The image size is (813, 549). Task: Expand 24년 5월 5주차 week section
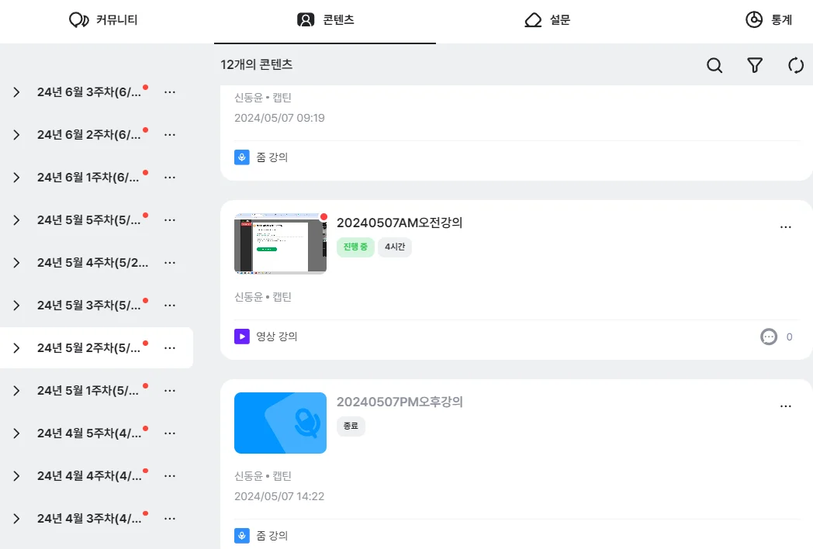coord(16,219)
